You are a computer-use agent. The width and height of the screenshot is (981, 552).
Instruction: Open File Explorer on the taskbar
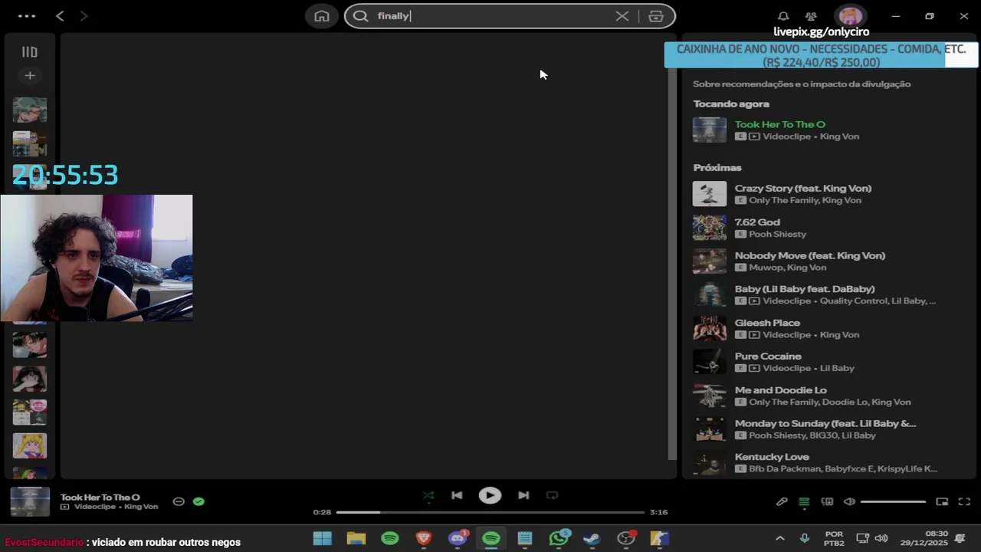pyautogui.click(x=356, y=539)
